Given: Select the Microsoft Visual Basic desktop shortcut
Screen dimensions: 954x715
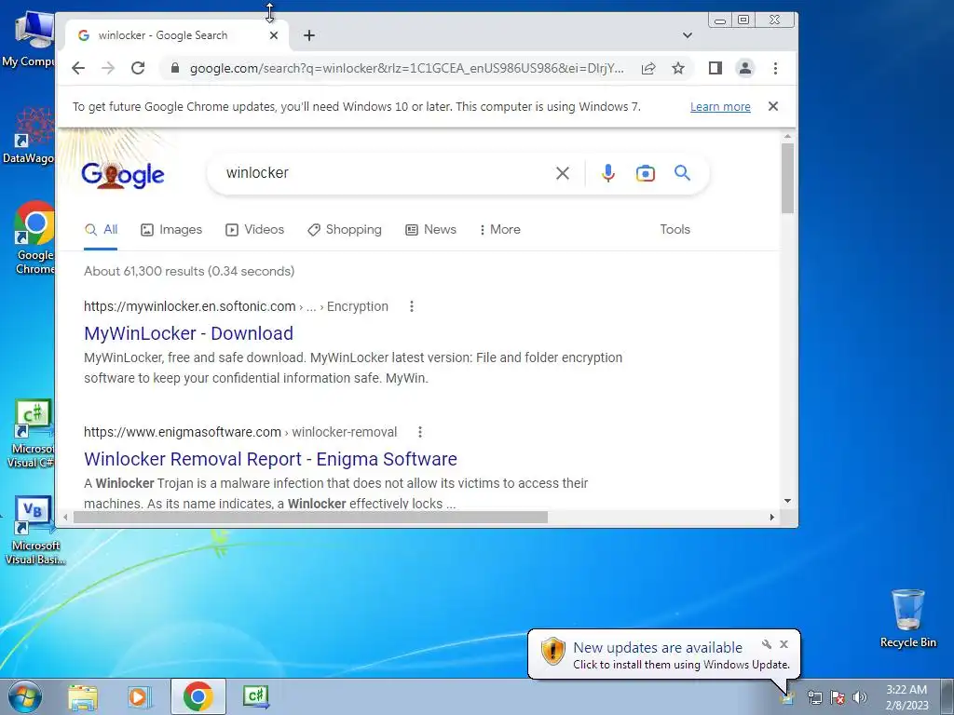Looking at the screenshot, I should coord(34,532).
